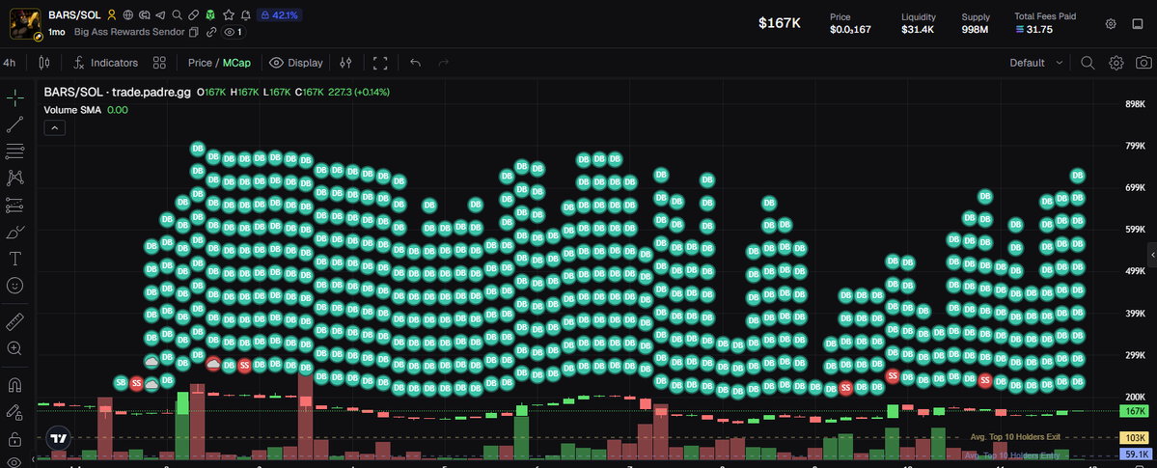1157x468 pixels.
Task: Select the brush drawing tool
Action: tap(14, 232)
